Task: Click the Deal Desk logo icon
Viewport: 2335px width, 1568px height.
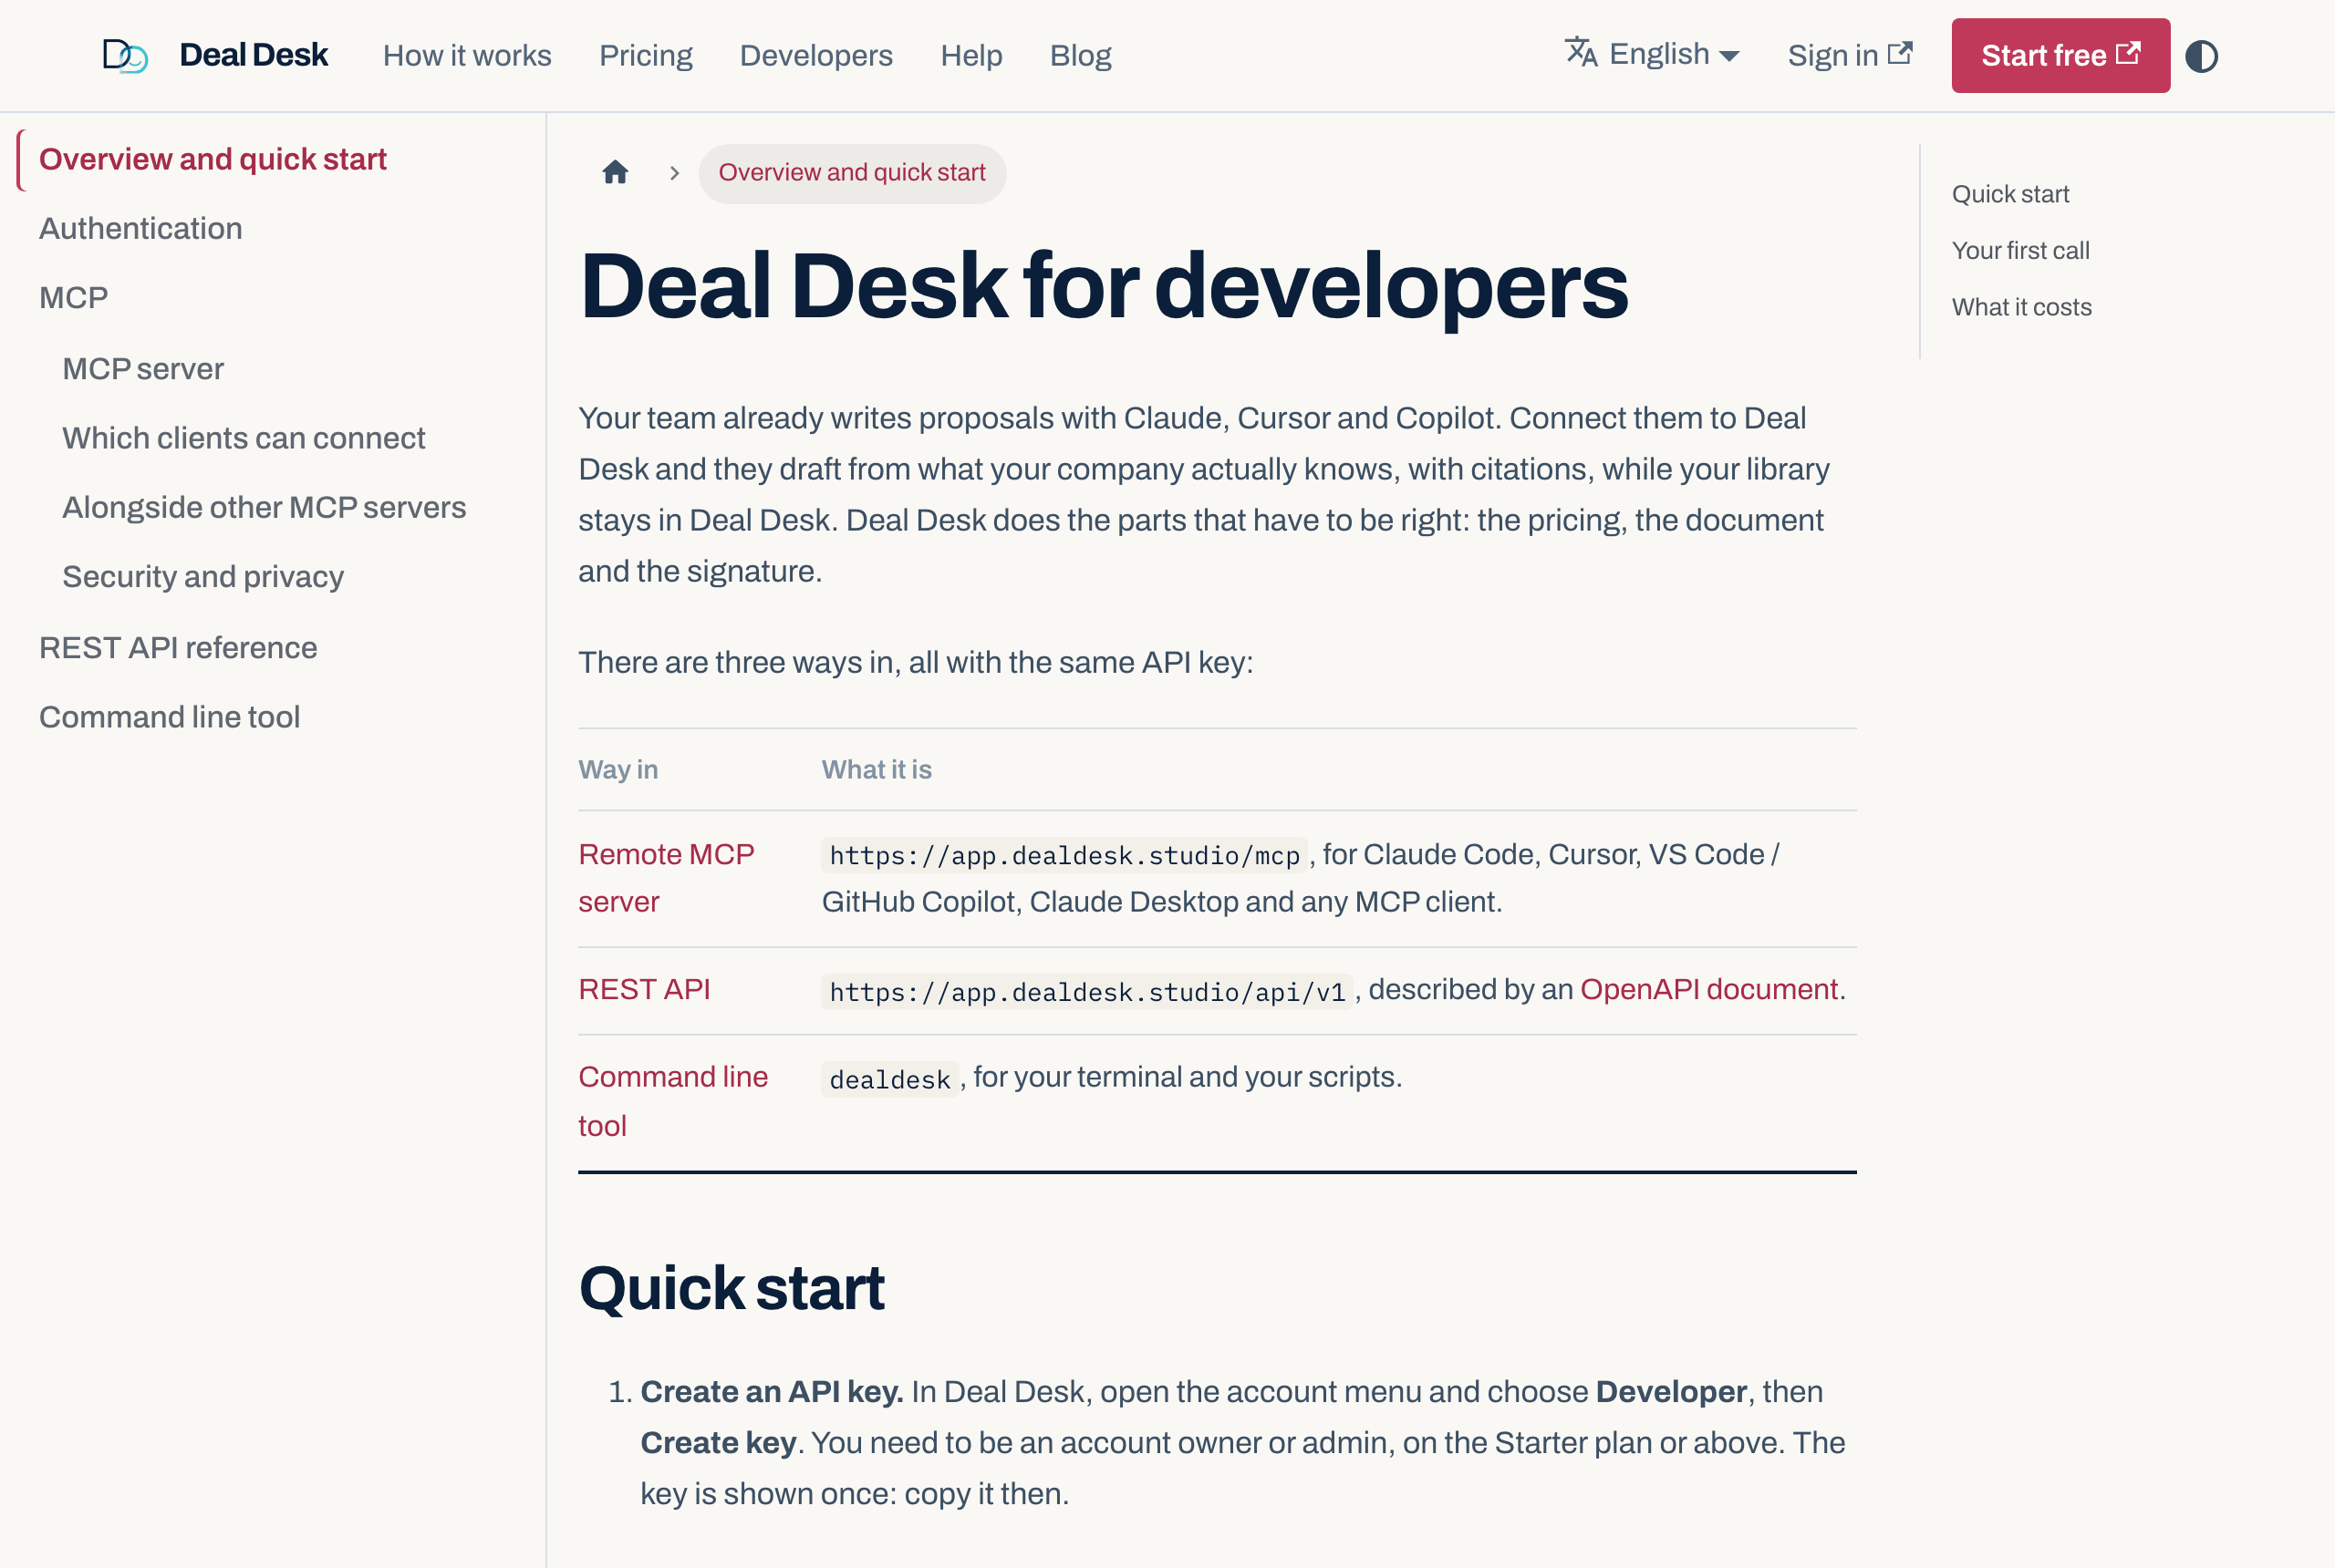Action: click(125, 56)
